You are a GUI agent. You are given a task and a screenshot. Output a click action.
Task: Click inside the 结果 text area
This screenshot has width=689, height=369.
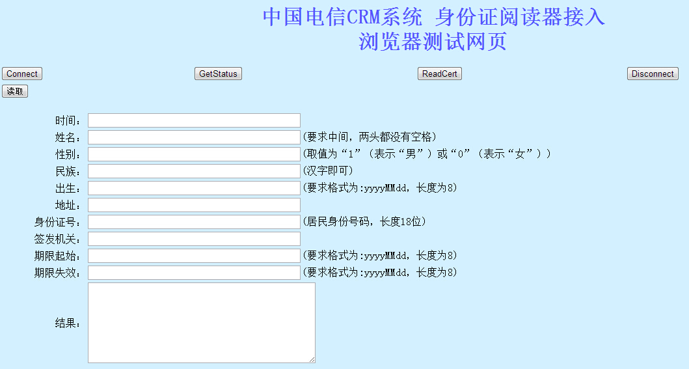pos(202,323)
